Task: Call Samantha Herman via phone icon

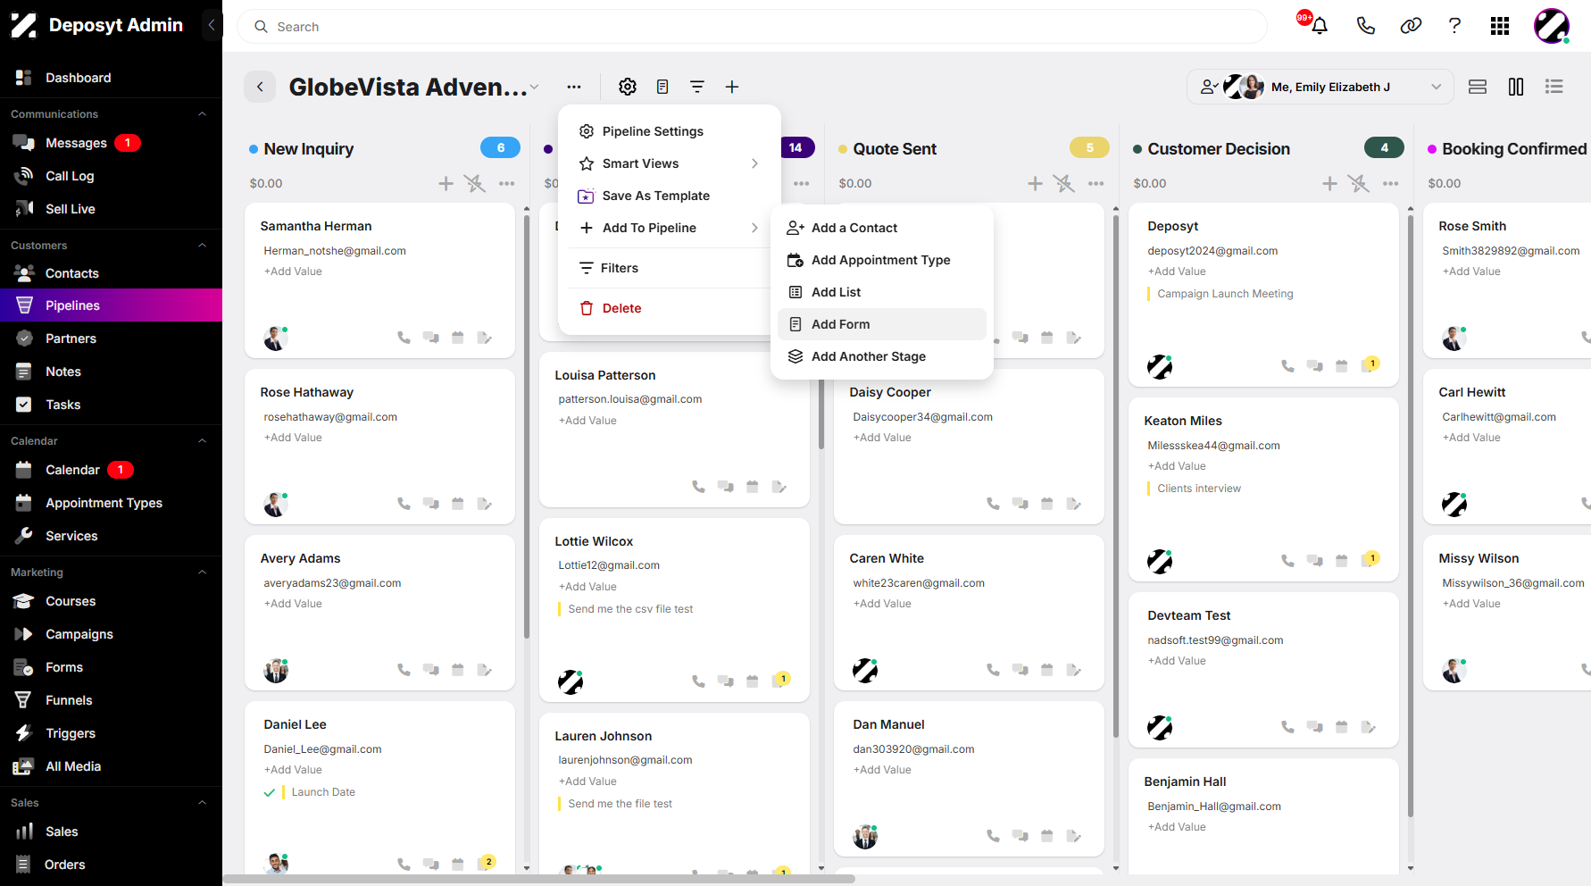Action: coord(404,338)
